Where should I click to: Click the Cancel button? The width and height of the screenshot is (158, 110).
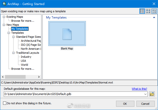click(x=145, y=104)
